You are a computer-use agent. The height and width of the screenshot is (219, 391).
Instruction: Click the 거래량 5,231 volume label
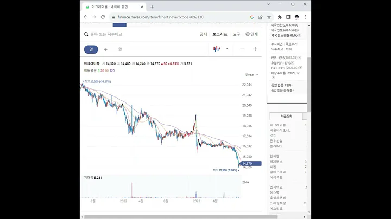(x=93, y=178)
